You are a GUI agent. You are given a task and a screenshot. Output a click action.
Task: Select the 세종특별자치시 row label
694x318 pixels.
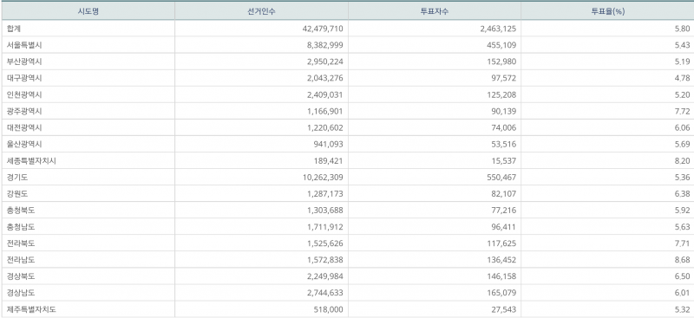(31, 161)
